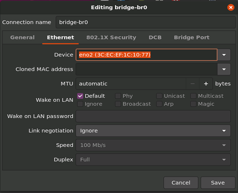Open the Link negotiation dropdown

pos(153,131)
